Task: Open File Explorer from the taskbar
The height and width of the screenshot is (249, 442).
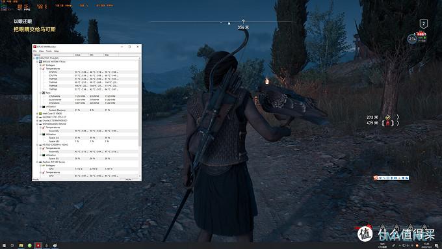Action: tap(21, 246)
